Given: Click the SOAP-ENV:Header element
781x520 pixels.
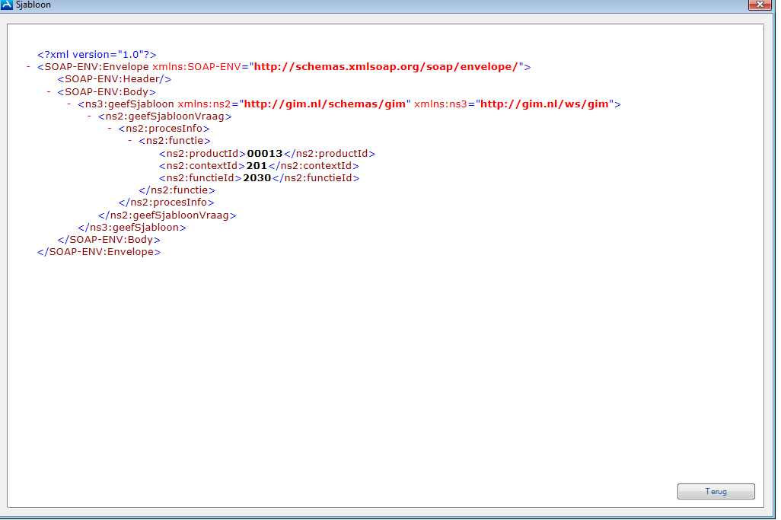Looking at the screenshot, I should click(x=114, y=79).
